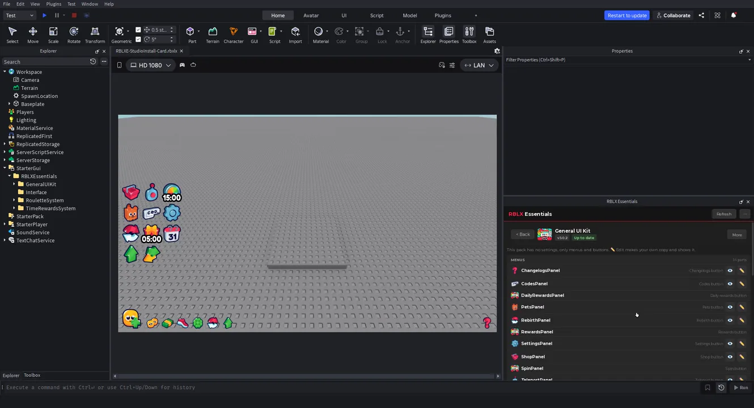
Task: Open viewport settings gear icon
Action: 497,51
